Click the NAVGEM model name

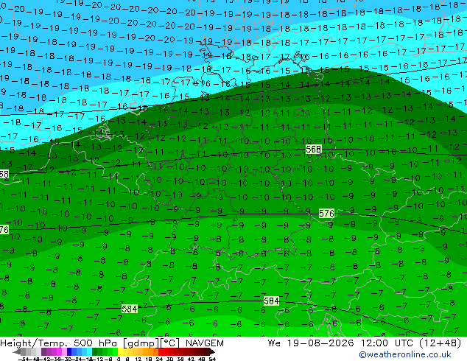pyautogui.click(x=204, y=343)
